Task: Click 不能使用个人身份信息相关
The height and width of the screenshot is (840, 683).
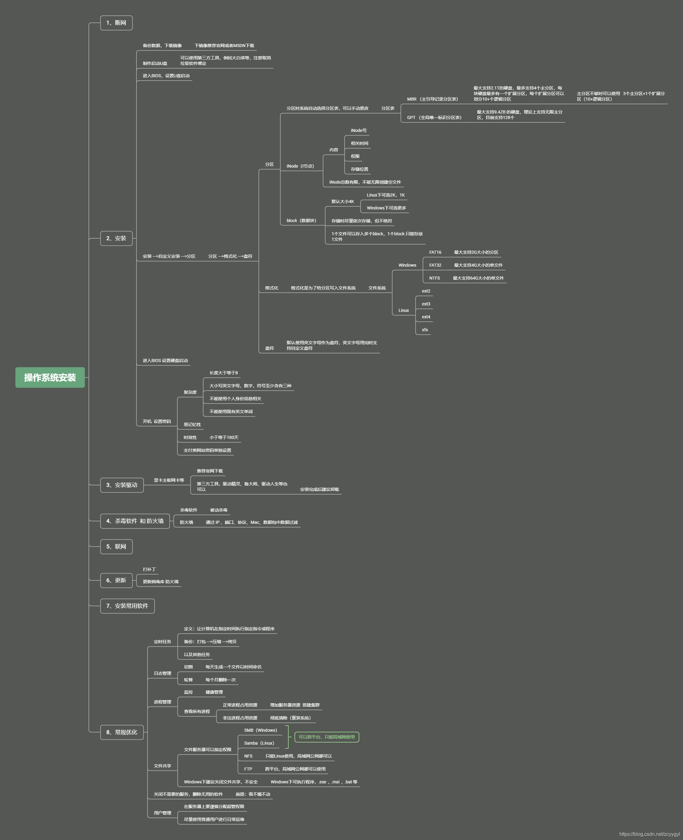Action: point(235,399)
